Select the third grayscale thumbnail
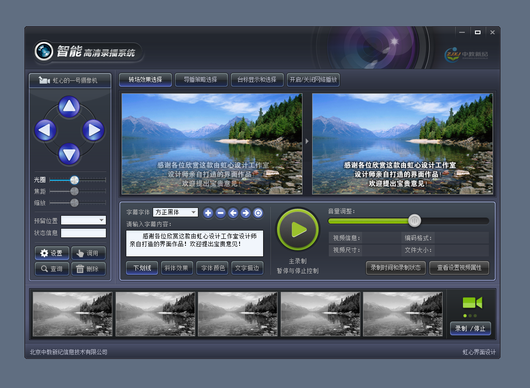Viewport: 530px width, 388px height. tap(238, 314)
